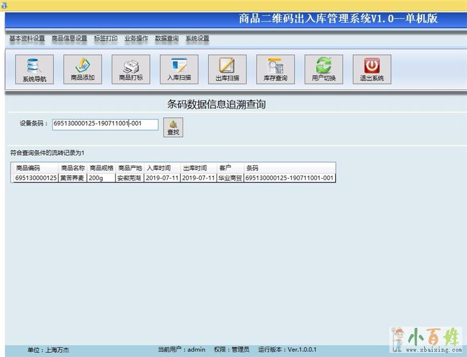Open the 系统导航 toolbar icon
Screen dimensions: 467x357
point(34,69)
